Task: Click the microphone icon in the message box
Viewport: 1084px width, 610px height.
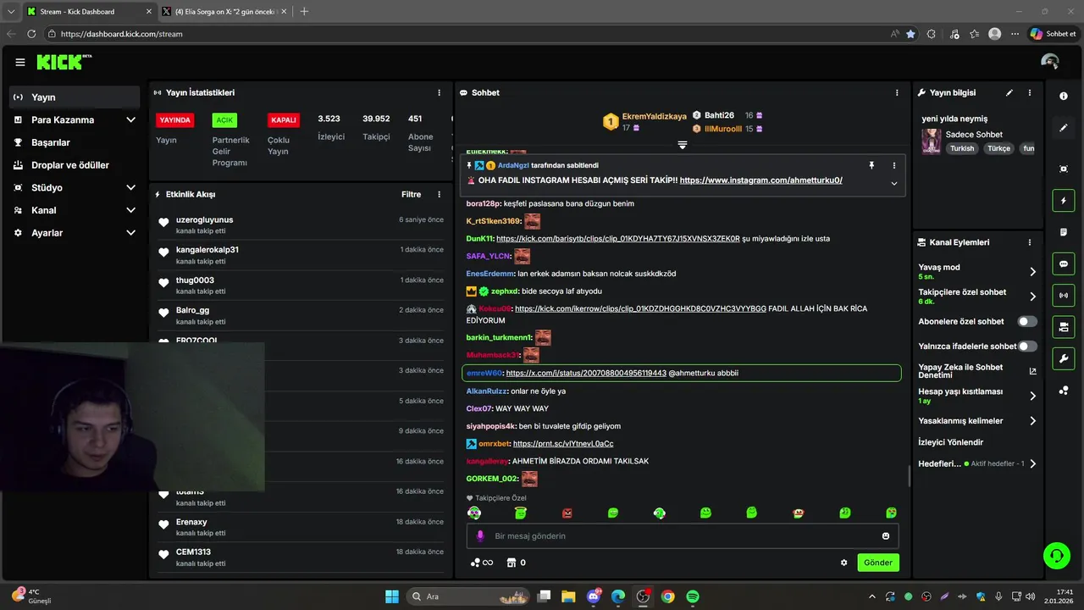Action: [x=480, y=536]
